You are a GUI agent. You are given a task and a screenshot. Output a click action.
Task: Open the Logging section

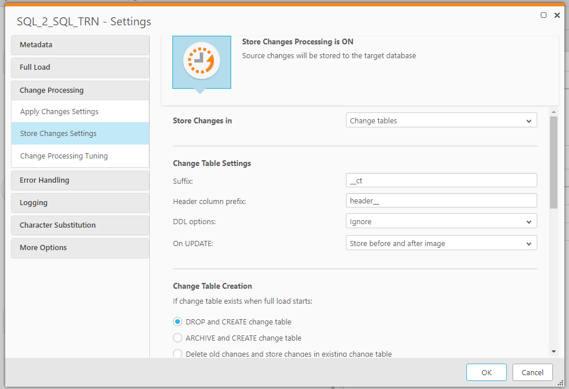[x=80, y=203]
